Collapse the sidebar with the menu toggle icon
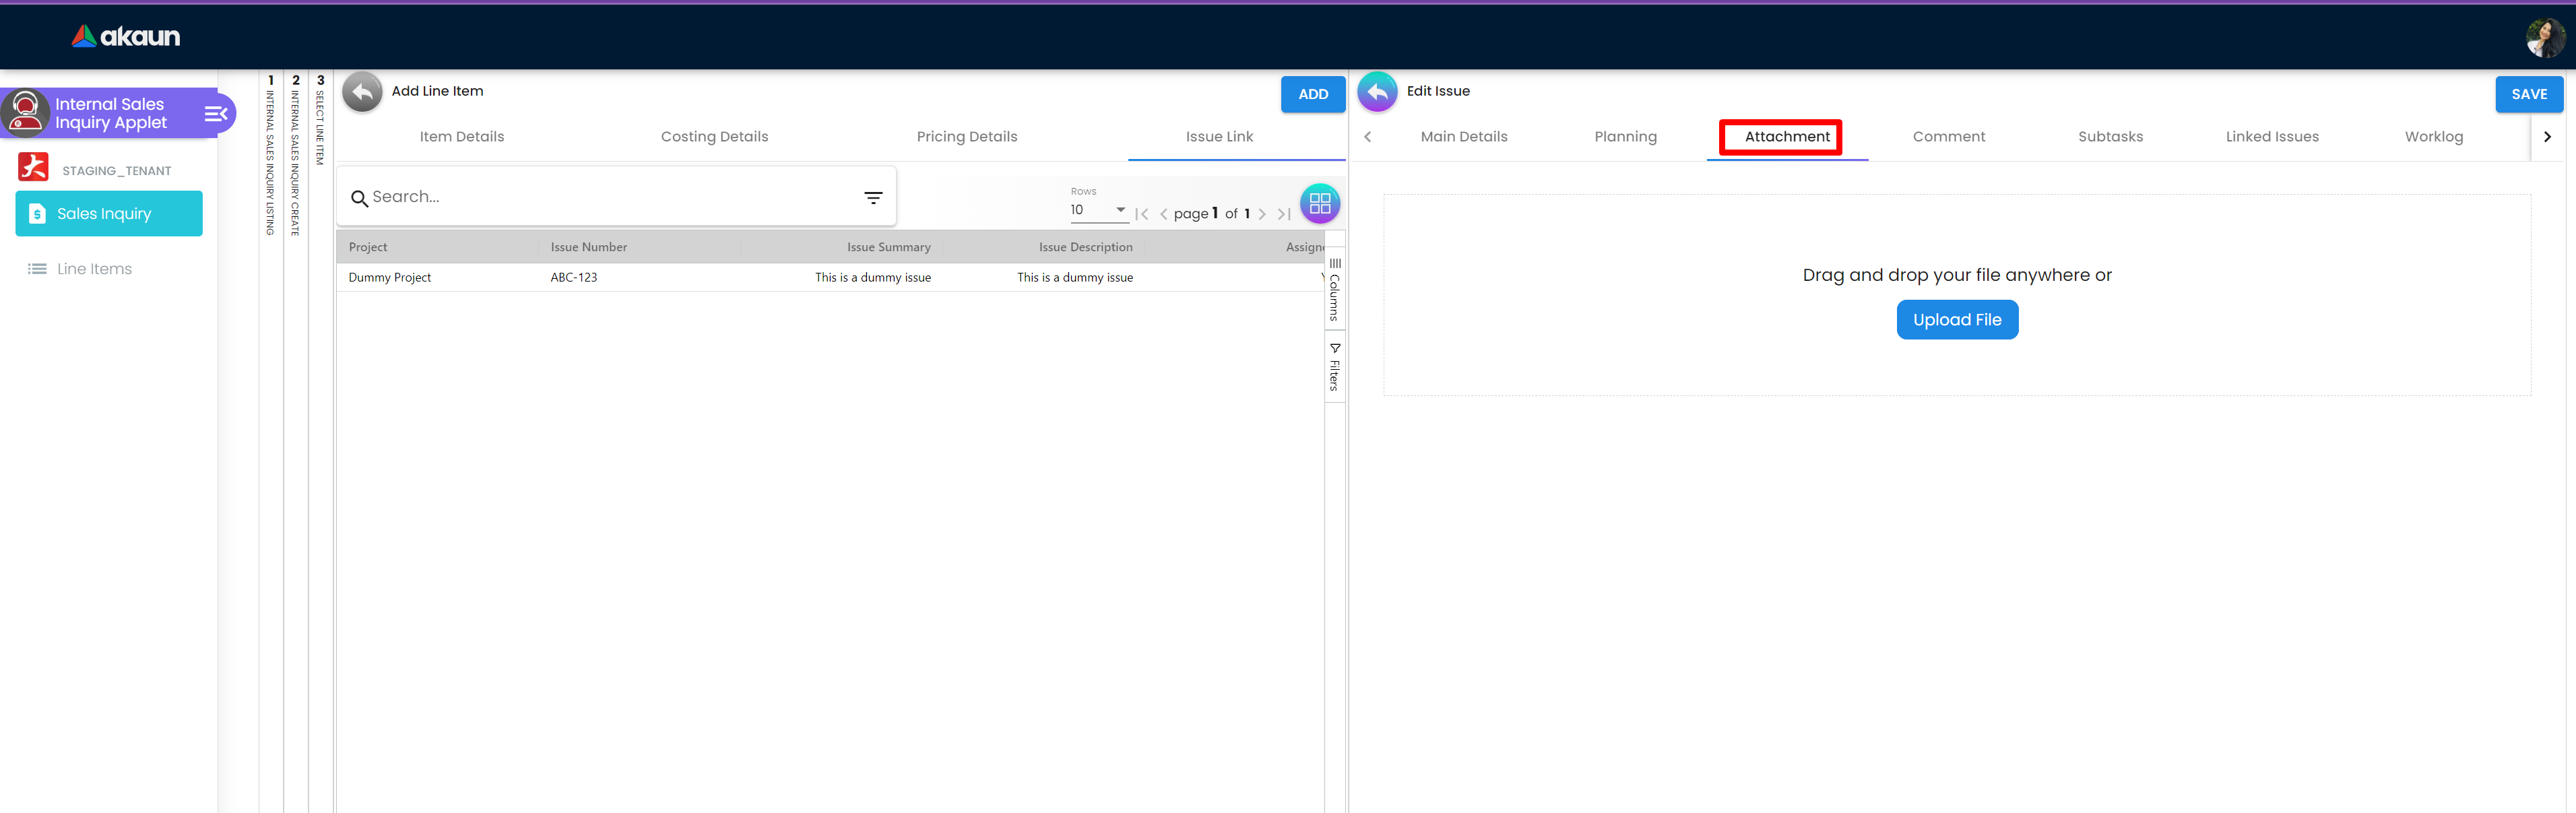2576x813 pixels. coord(215,114)
